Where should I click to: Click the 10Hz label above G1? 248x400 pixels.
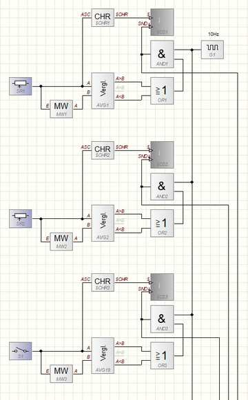point(214,34)
